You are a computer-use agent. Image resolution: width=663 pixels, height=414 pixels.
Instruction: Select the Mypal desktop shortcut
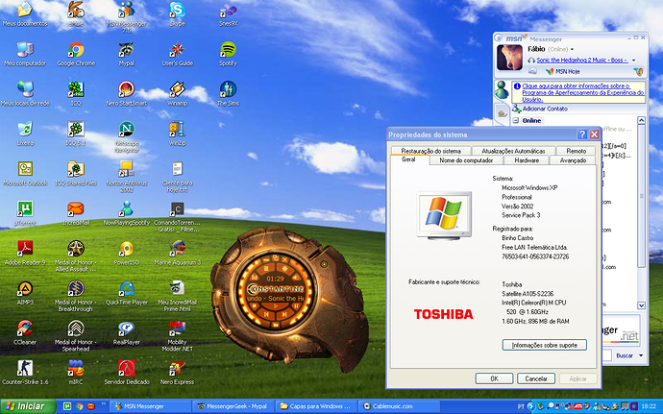[127, 54]
